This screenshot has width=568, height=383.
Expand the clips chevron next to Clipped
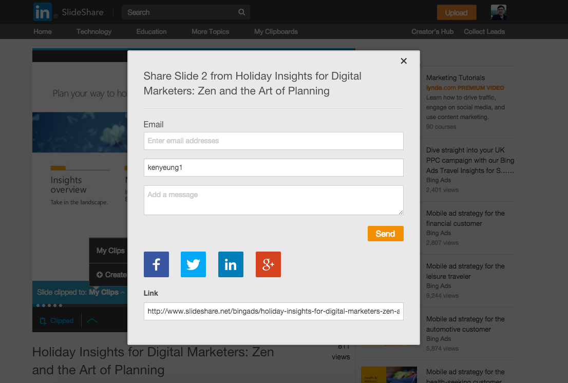[92, 320]
